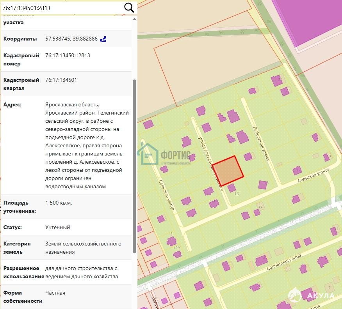342x309 pixels.
Task: Select the red-outlined highlighted land parcel
Action: [228, 171]
